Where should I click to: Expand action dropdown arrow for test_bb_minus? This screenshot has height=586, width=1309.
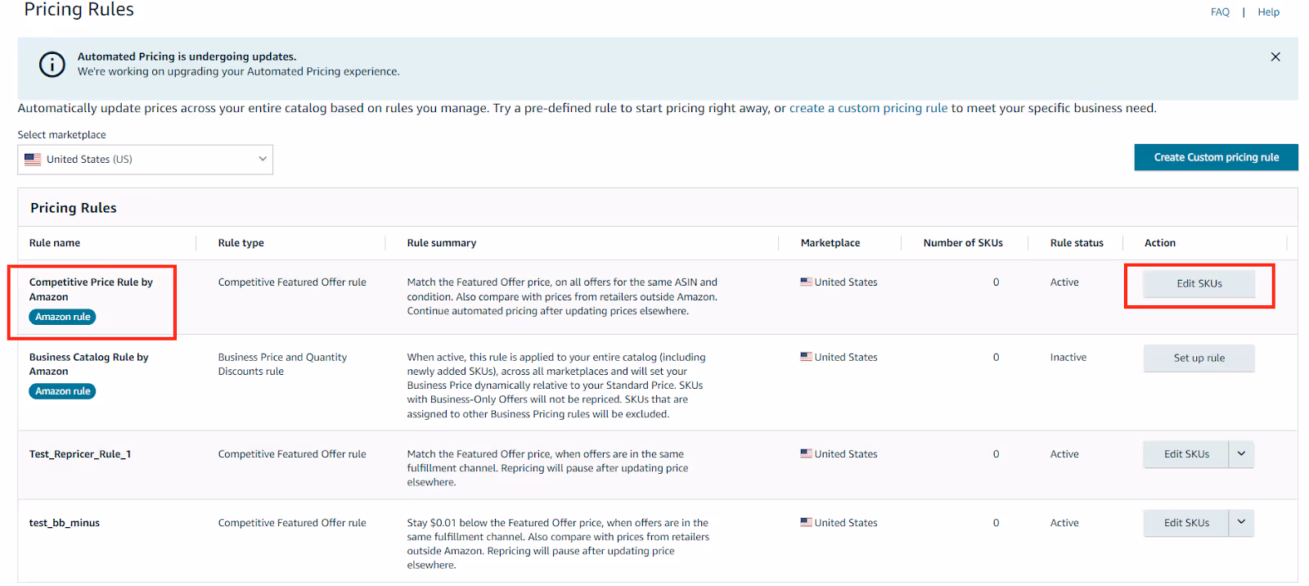tap(1241, 523)
